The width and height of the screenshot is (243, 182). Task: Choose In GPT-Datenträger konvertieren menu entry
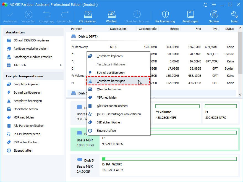pyautogui.click(x=119, y=114)
